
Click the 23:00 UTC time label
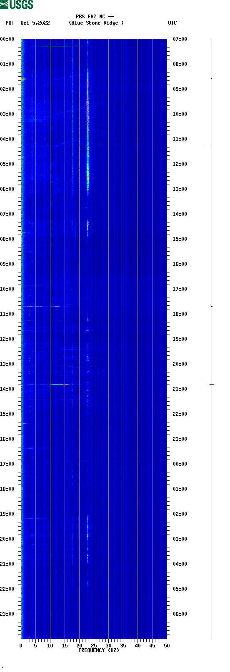point(180,439)
